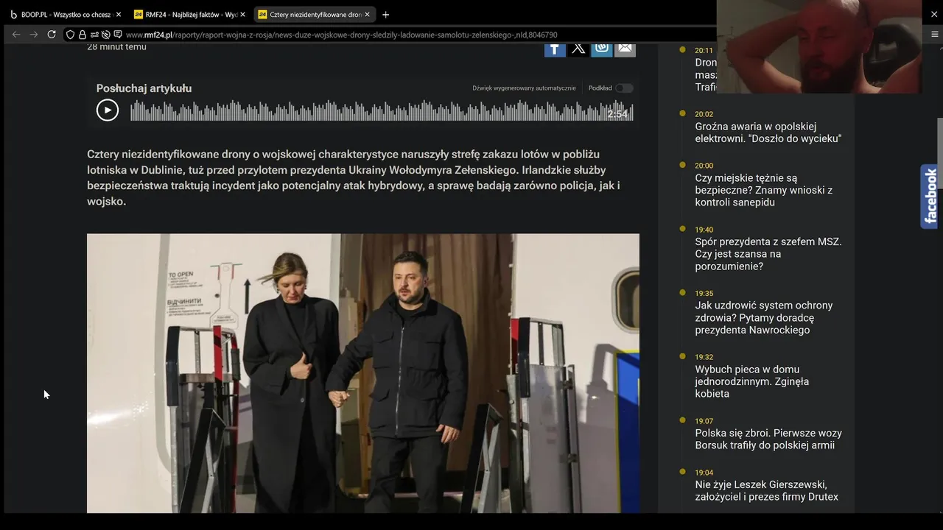Click the blocked autoplay icon in address bar

click(x=105, y=35)
